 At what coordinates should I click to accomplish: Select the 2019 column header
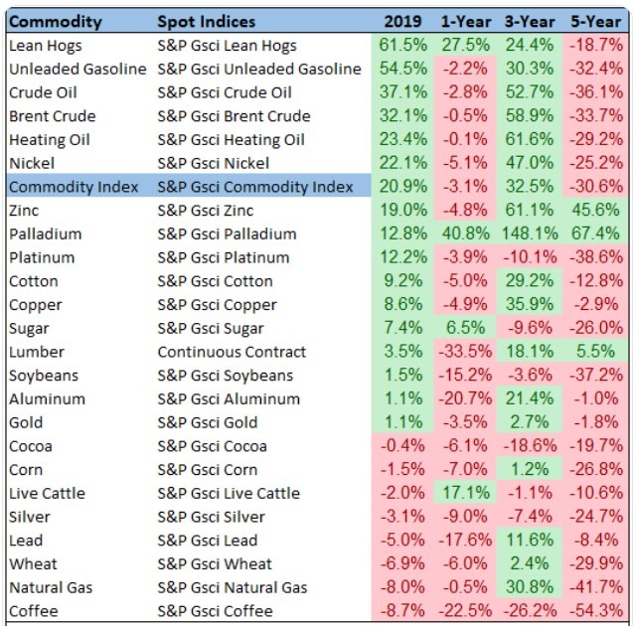[x=401, y=21]
